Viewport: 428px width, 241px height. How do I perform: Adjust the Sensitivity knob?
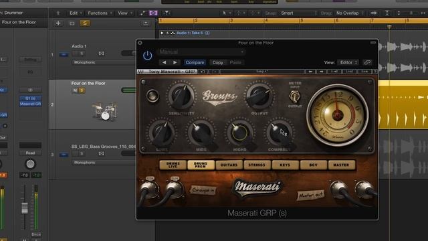(x=181, y=96)
